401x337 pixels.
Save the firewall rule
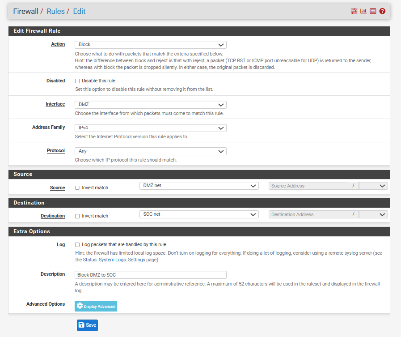87,325
